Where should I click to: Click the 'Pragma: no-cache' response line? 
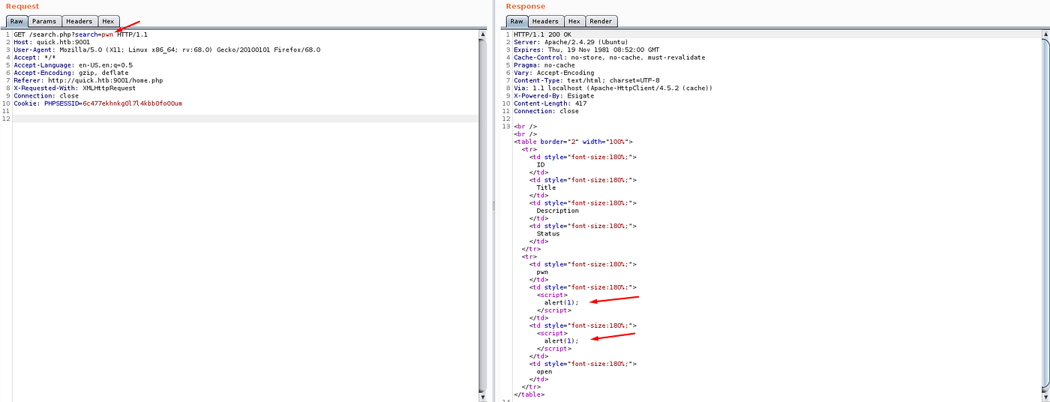click(544, 65)
